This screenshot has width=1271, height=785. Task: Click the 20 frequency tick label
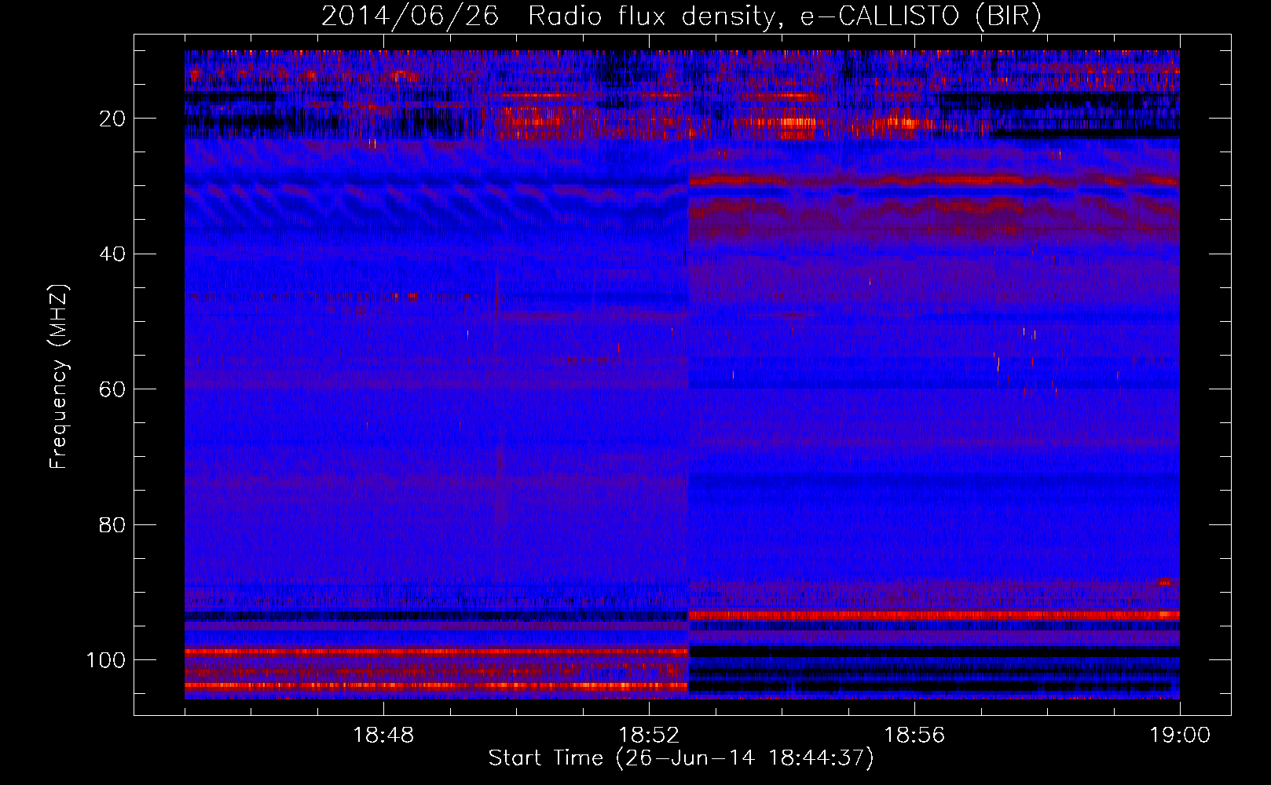pos(112,119)
